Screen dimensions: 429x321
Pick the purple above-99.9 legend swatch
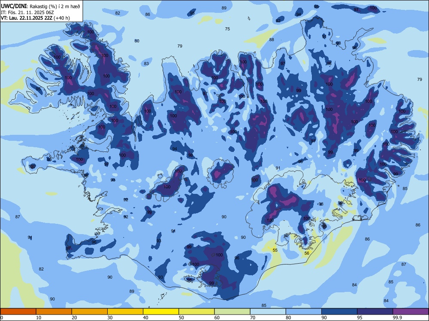(x=411, y=312)
